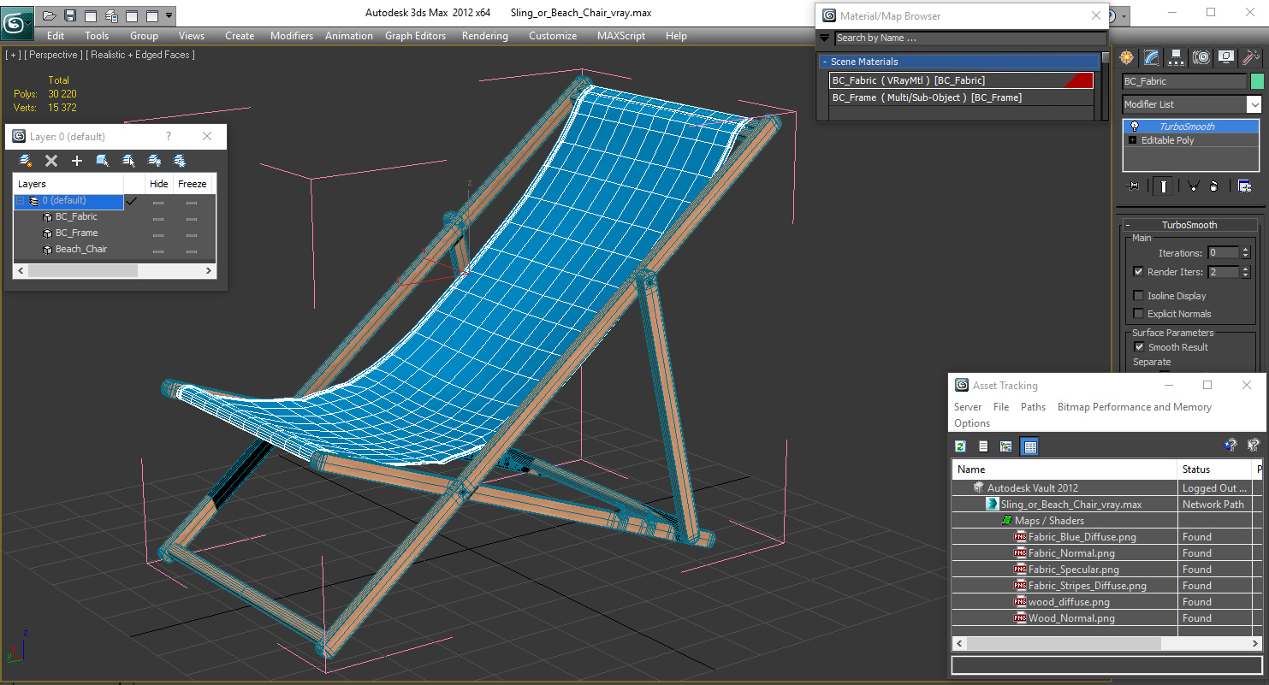Toggle the Render Iters checkbox

point(1138,272)
